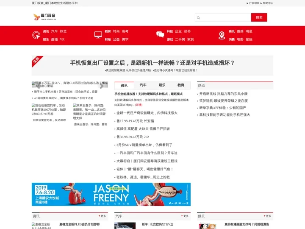This screenshot has width=305, height=229.
Task: Click 更多 in the bottom 娱乐 section
Action: click(x=268, y=216)
